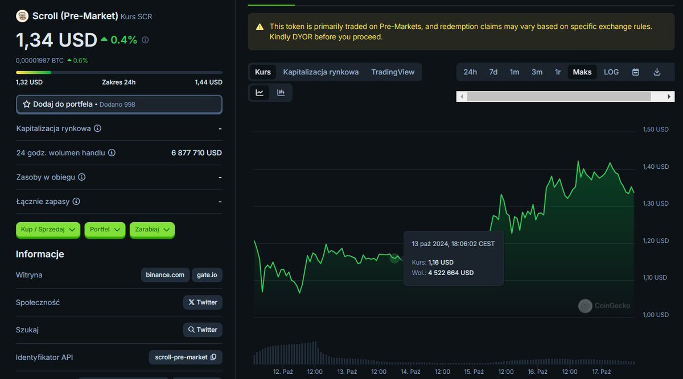Click the 1,32 USD 24h low value
The width and height of the screenshot is (683, 379).
point(29,82)
